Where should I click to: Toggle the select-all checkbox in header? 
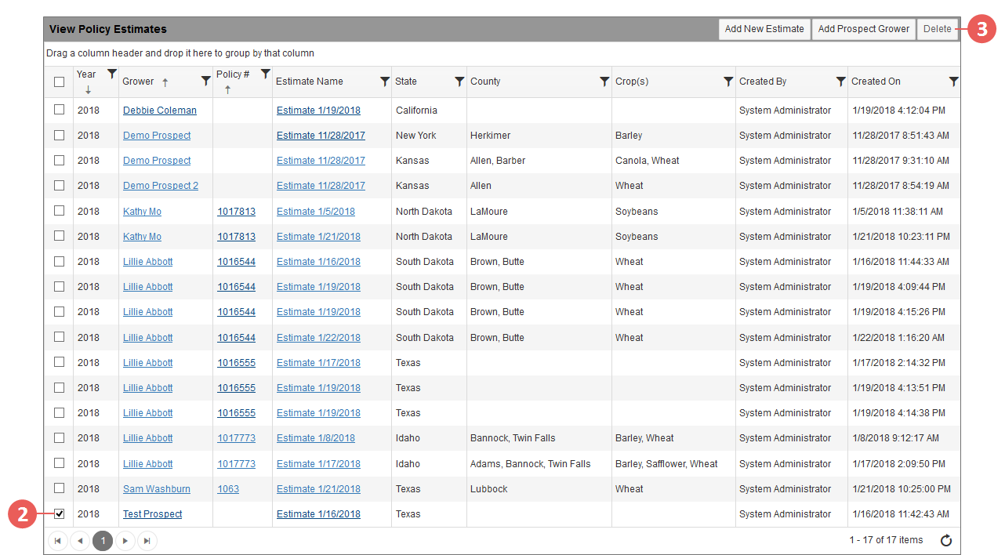[59, 82]
